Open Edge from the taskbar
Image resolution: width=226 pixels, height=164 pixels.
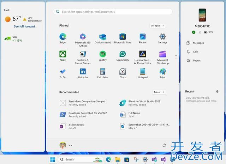click(x=108, y=159)
